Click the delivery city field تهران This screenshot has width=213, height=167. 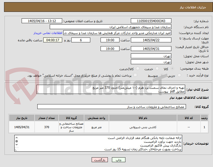pos(151,62)
